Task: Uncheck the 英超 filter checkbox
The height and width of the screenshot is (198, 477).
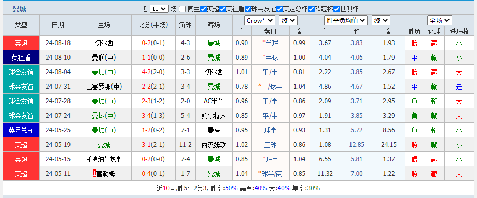Action: point(204,9)
